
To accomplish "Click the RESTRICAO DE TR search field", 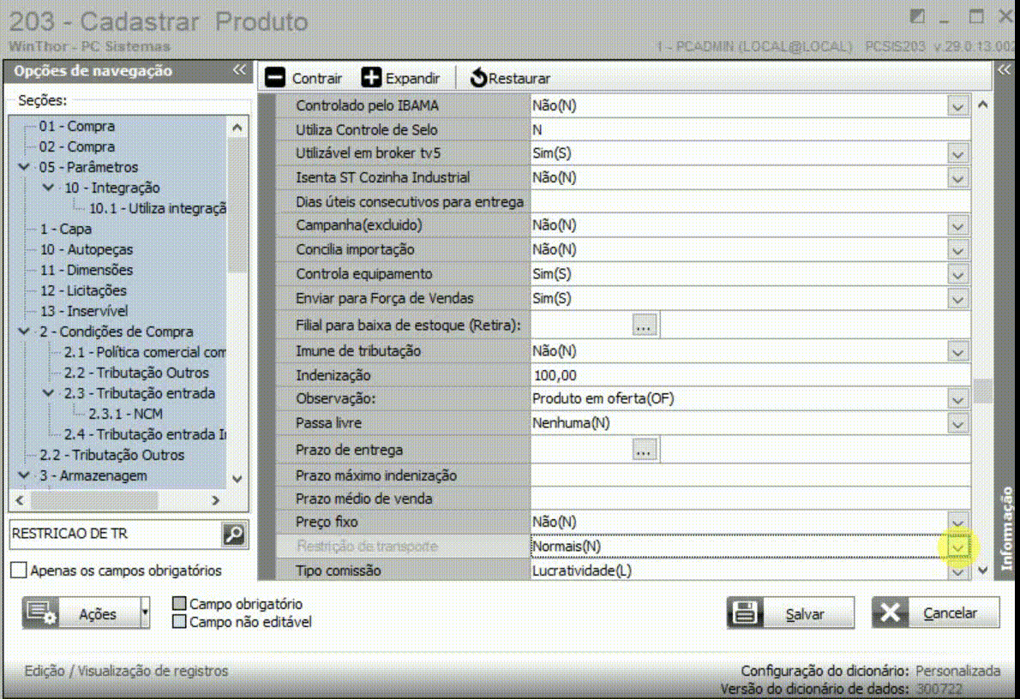I will [x=116, y=534].
